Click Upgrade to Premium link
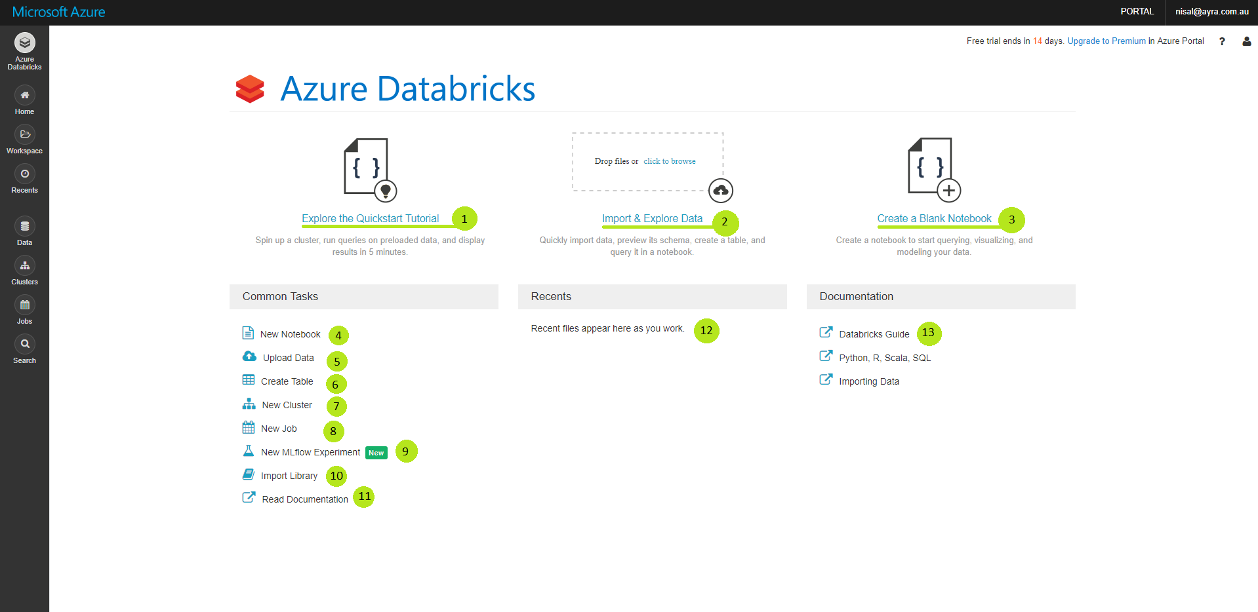The height and width of the screenshot is (612, 1258). (1106, 41)
